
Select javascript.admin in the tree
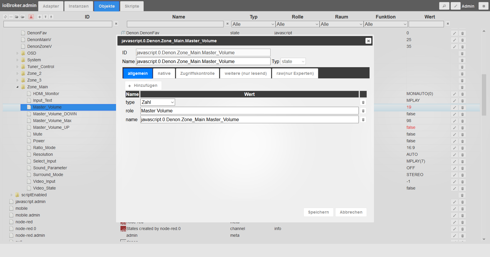31,202
